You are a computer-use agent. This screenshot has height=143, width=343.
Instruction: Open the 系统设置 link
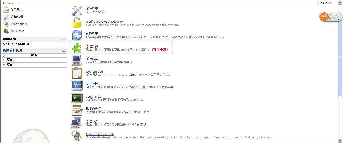92,9
